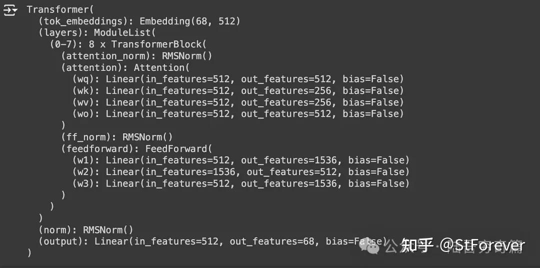
Task: Click the output toggle icon beside Transformer
Action: (10, 9)
